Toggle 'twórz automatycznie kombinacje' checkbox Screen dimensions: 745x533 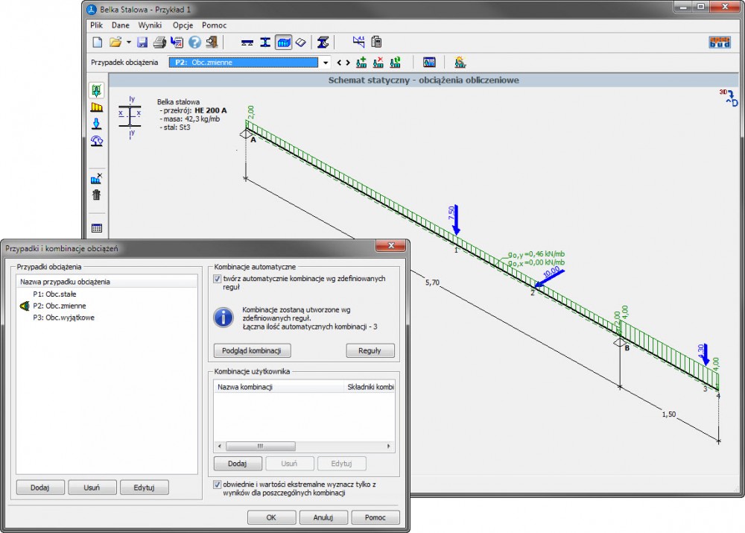coord(218,279)
